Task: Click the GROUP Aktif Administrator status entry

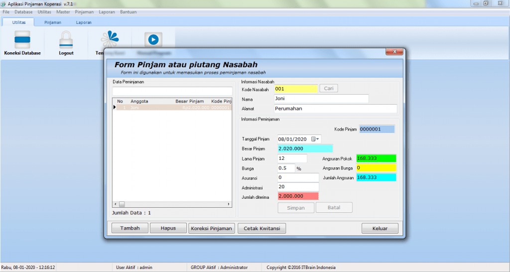Action: tap(219, 268)
